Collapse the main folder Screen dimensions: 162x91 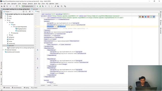pyautogui.click(x=7, y=22)
